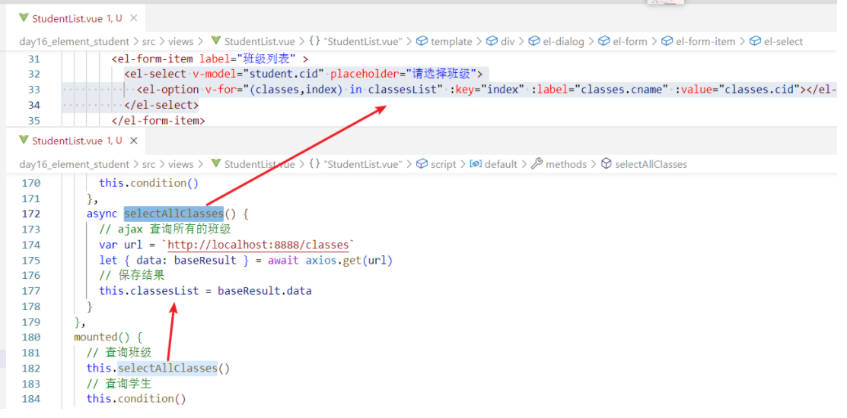Screen dimensions: 847x418
Task: Select line number 180 in the gutter
Action: point(31,337)
